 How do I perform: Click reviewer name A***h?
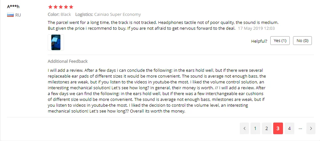coord(13,7)
